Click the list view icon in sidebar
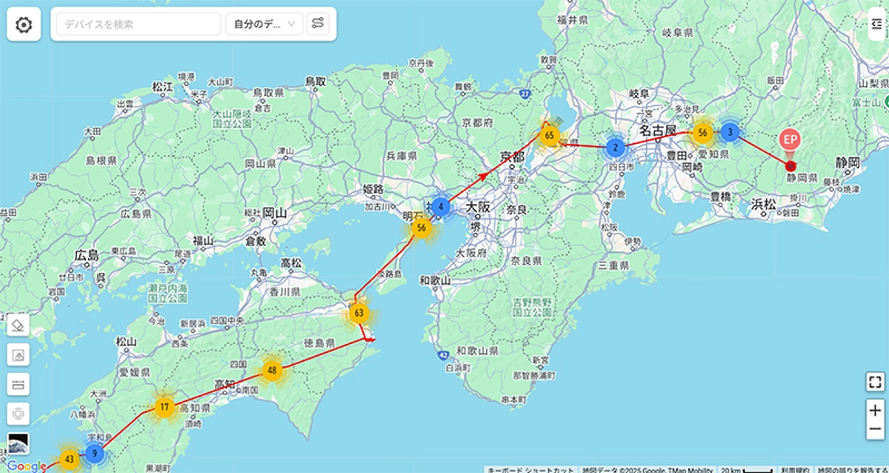The width and height of the screenshot is (889, 473). click(x=18, y=383)
